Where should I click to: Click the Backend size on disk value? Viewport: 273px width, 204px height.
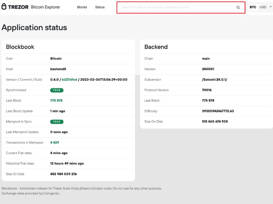point(215,121)
